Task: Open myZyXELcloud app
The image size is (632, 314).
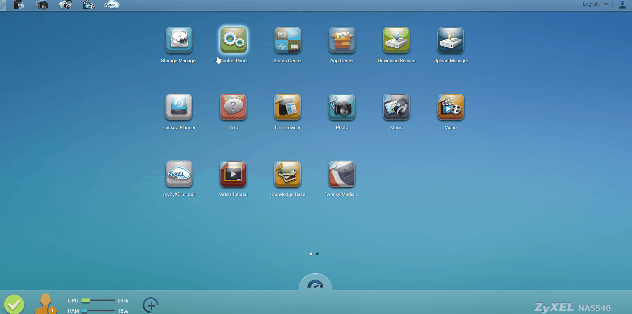Action: pyautogui.click(x=179, y=174)
